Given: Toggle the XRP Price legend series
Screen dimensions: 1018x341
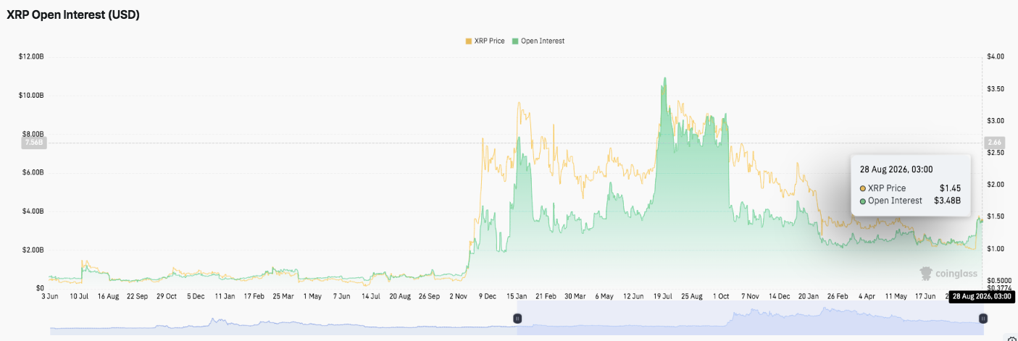Looking at the screenshot, I should [485, 41].
